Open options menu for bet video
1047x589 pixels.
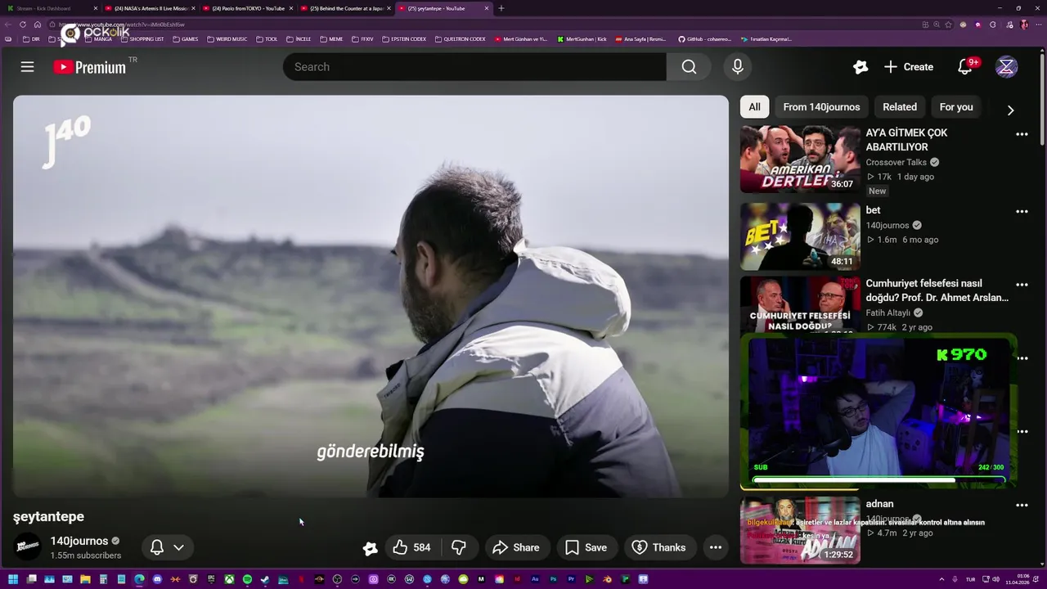(x=1022, y=211)
